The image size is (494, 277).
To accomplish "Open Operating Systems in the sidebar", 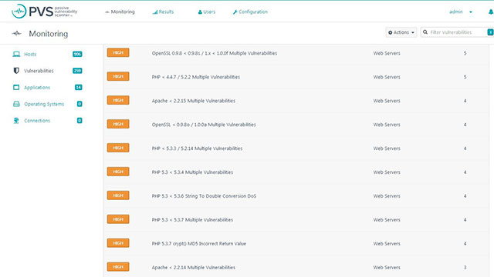I will (44, 105).
